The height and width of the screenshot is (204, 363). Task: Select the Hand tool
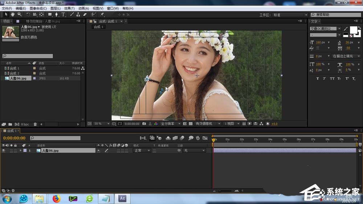(x=13, y=15)
